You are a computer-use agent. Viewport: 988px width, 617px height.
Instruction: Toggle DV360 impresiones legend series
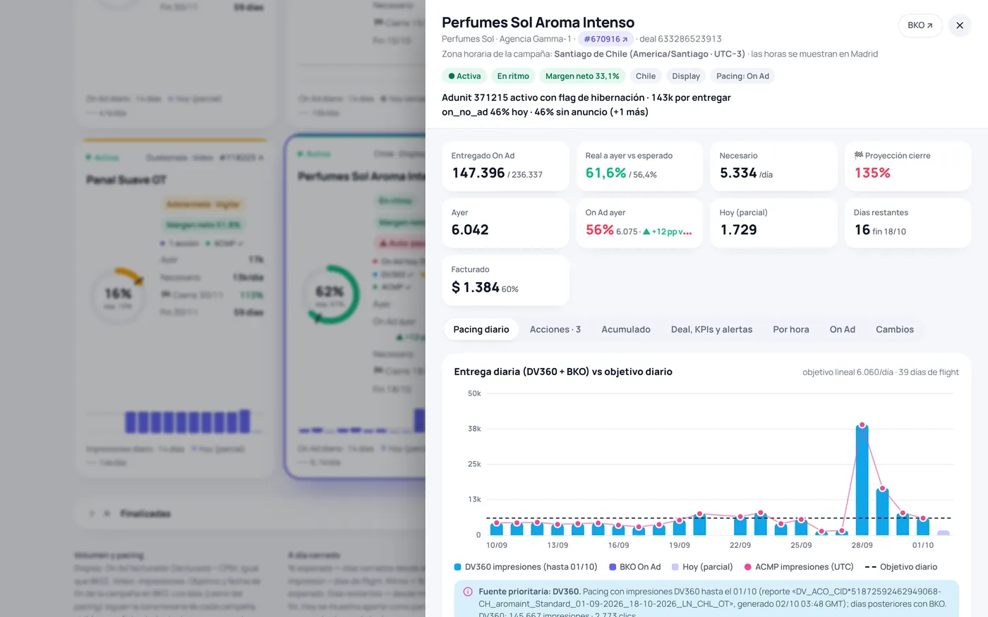click(x=526, y=567)
